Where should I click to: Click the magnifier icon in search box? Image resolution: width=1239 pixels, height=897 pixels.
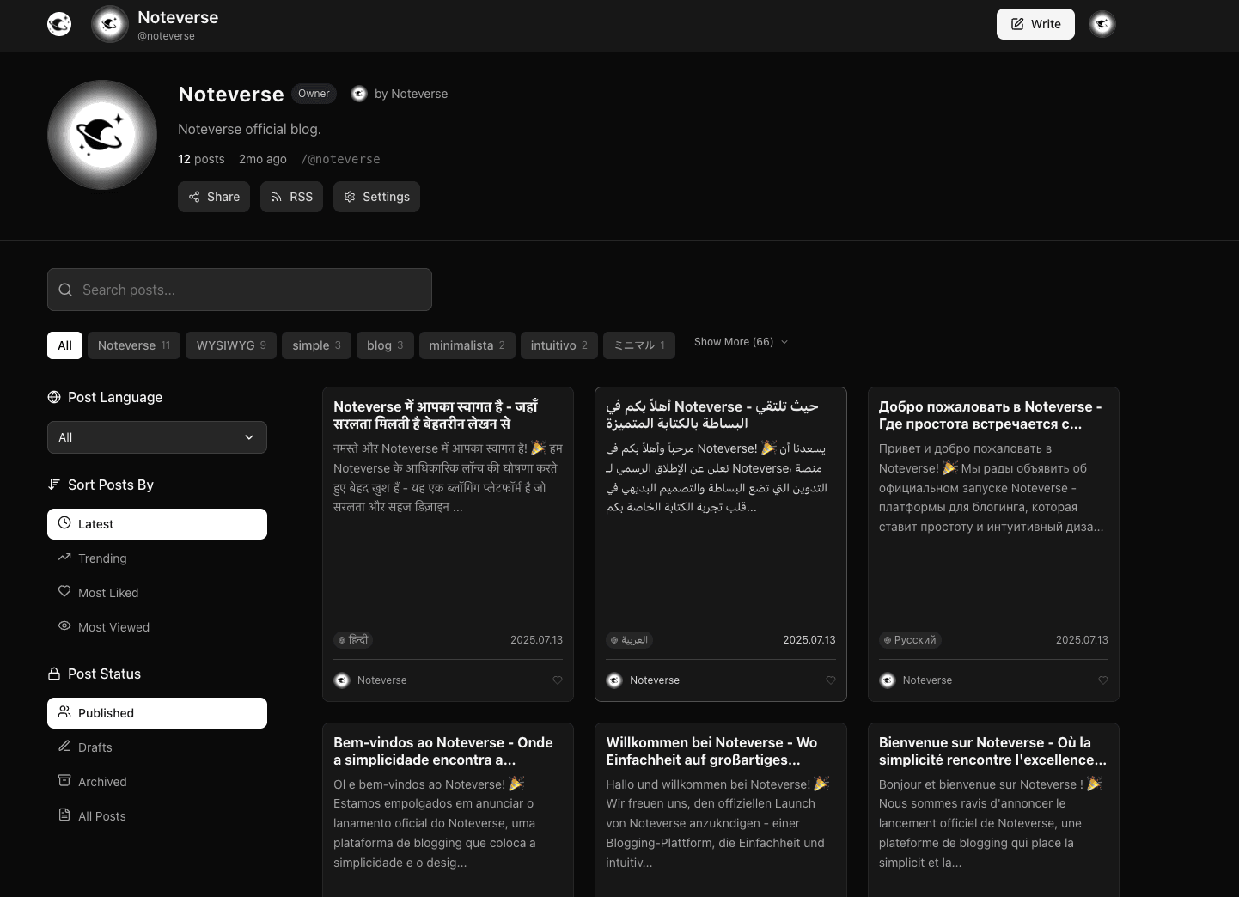click(x=65, y=290)
